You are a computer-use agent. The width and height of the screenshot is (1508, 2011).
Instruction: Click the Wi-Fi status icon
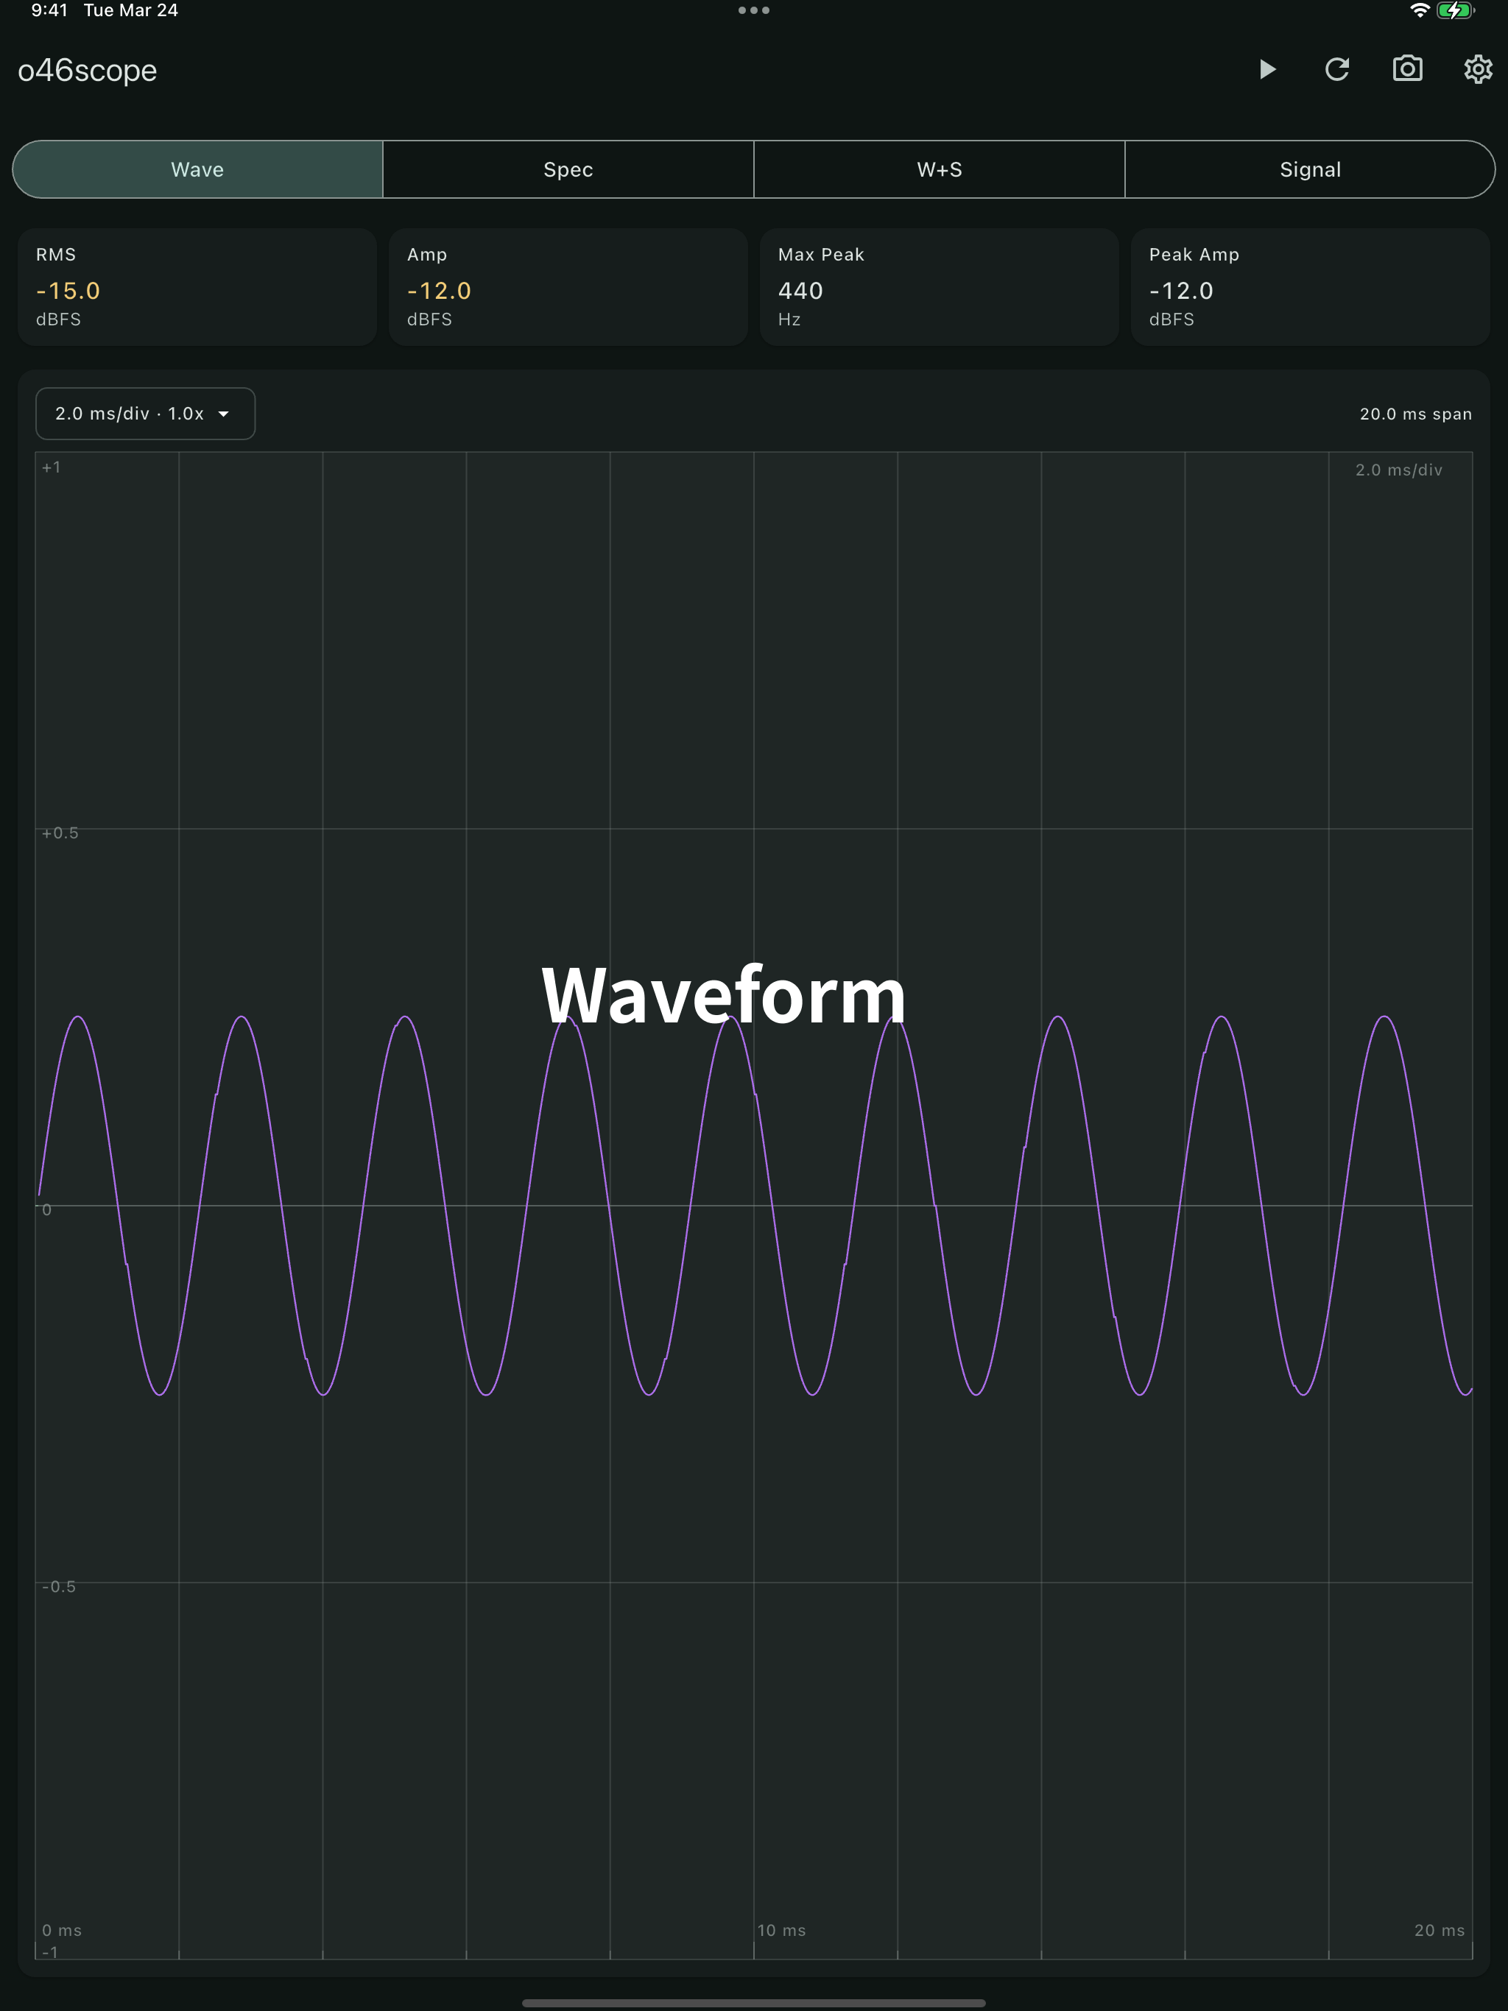tap(1419, 10)
